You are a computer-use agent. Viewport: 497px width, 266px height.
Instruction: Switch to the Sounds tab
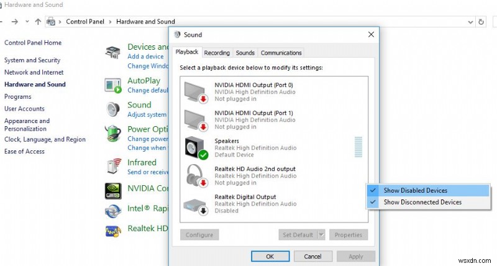tap(245, 53)
